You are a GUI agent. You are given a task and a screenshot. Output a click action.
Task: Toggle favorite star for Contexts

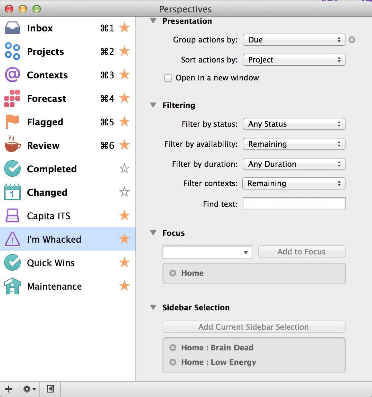click(x=124, y=75)
